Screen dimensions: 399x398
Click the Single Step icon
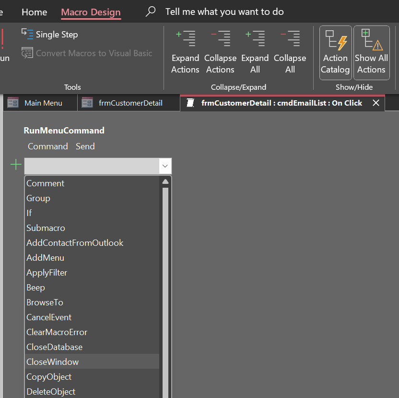27,34
